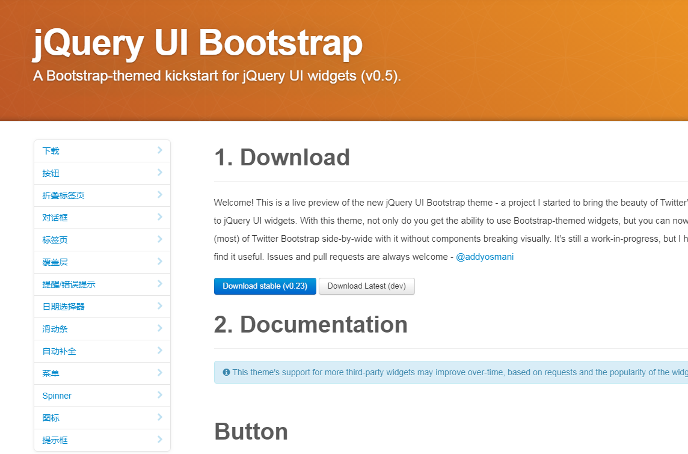Go to 折叠标签页 section

[x=102, y=195]
